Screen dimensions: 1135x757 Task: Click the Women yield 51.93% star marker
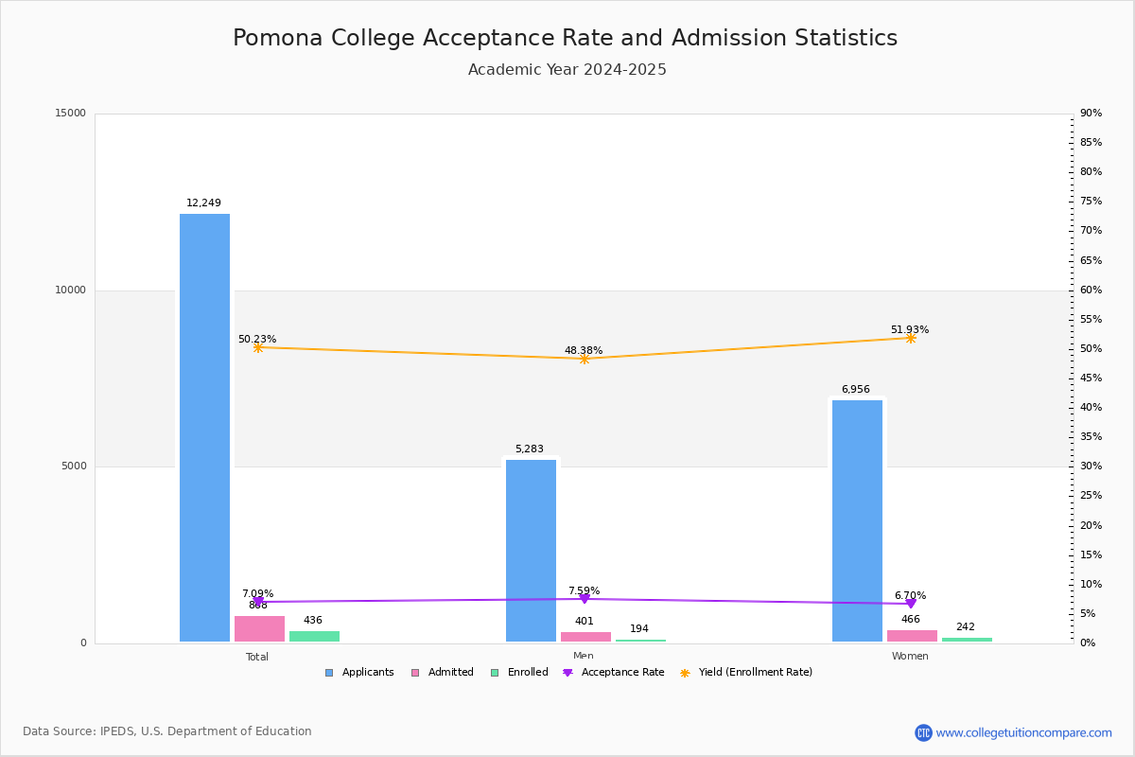point(911,338)
